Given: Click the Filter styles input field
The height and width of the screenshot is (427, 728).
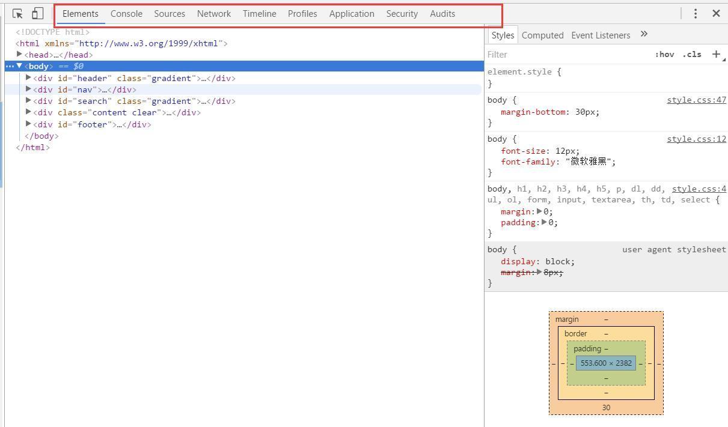Looking at the screenshot, I should tap(565, 54).
